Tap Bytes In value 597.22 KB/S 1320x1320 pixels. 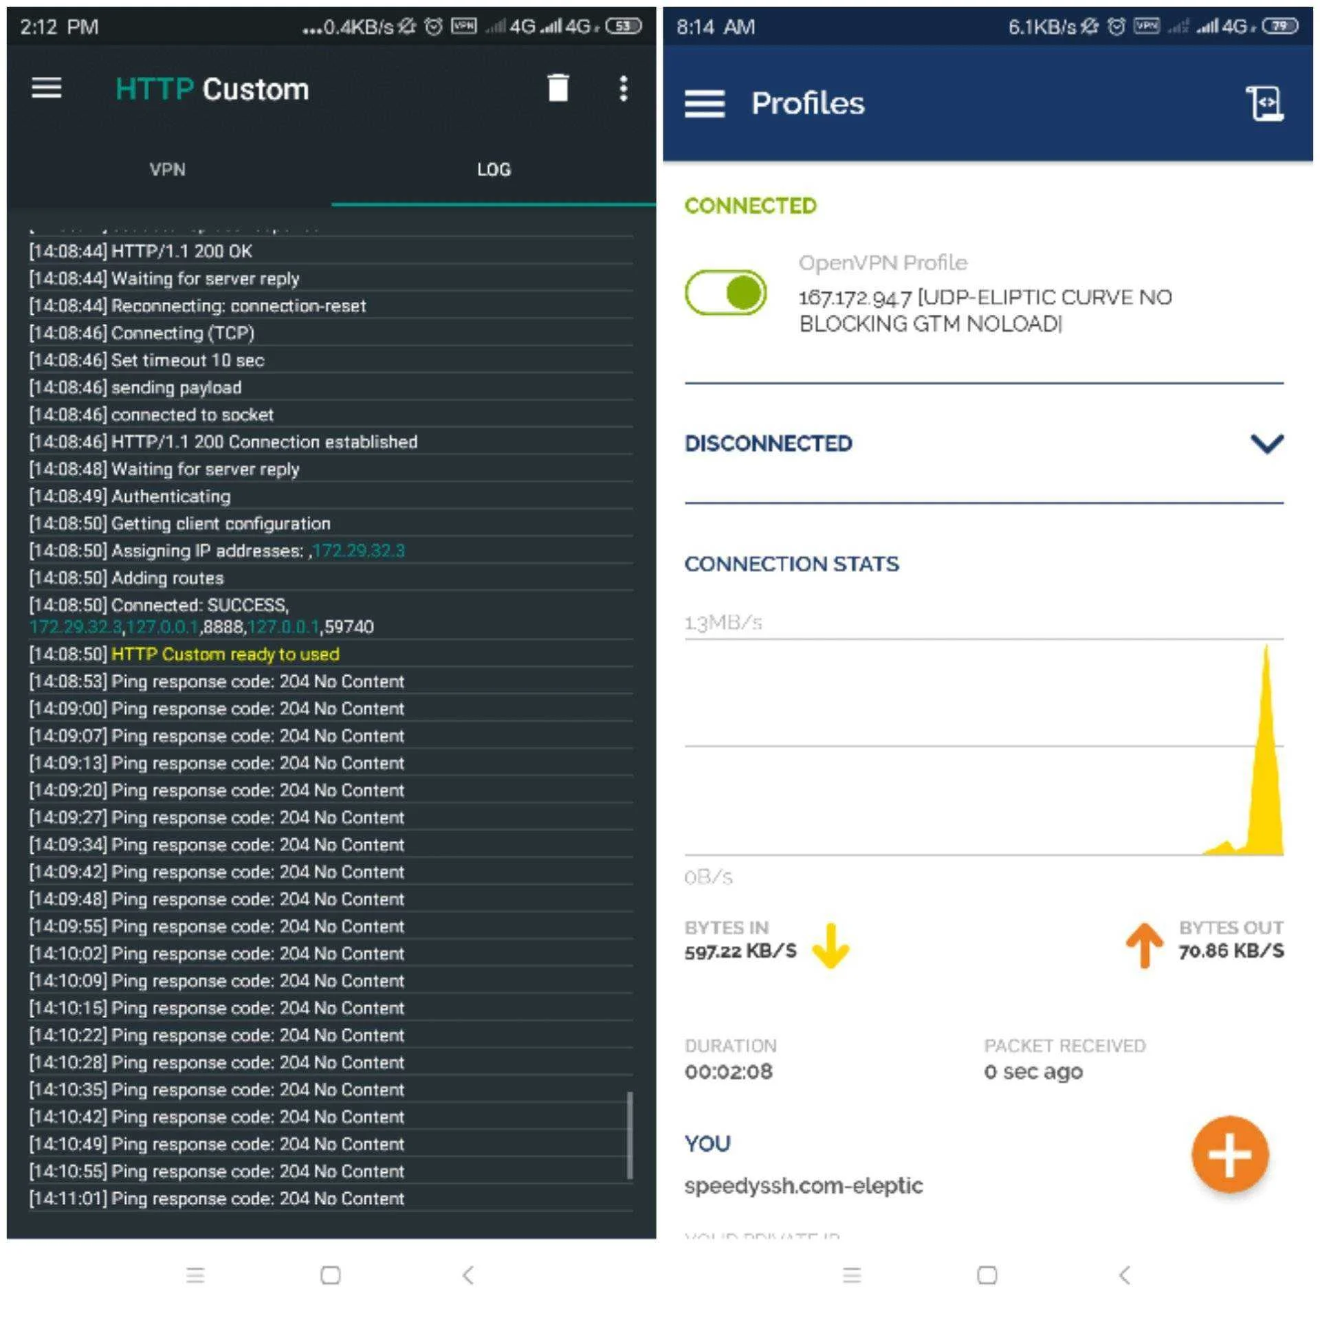pos(740,951)
